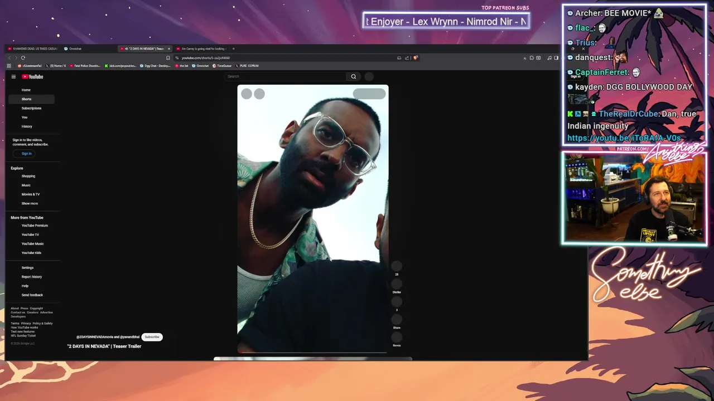Click the browser address bar URL
The width and height of the screenshot is (714, 401).
tap(205, 58)
